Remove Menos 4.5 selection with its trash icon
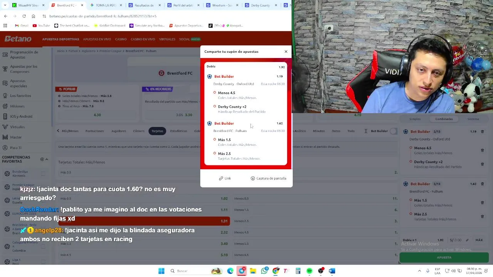The height and width of the screenshot is (277, 493). [x=482, y=150]
